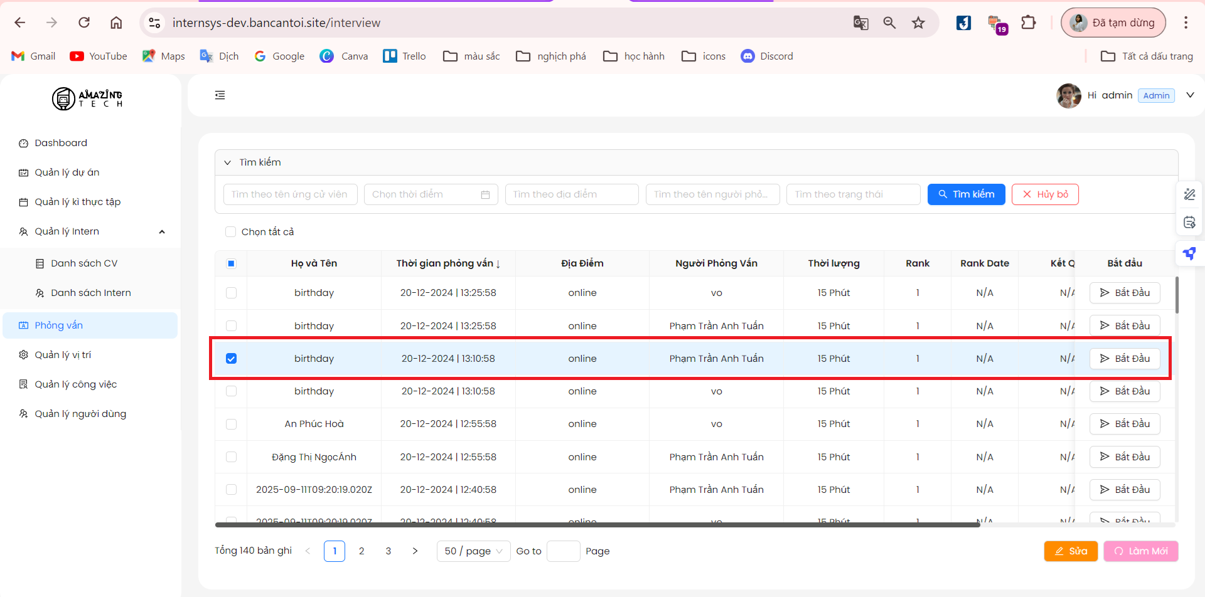Focus the candidate name search field
The width and height of the screenshot is (1205, 597).
(290, 194)
